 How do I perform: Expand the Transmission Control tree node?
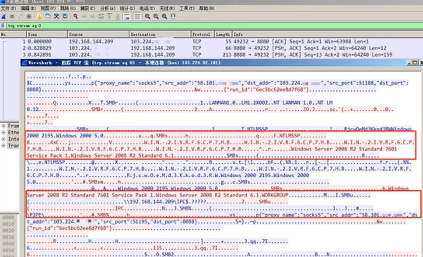click(3, 146)
